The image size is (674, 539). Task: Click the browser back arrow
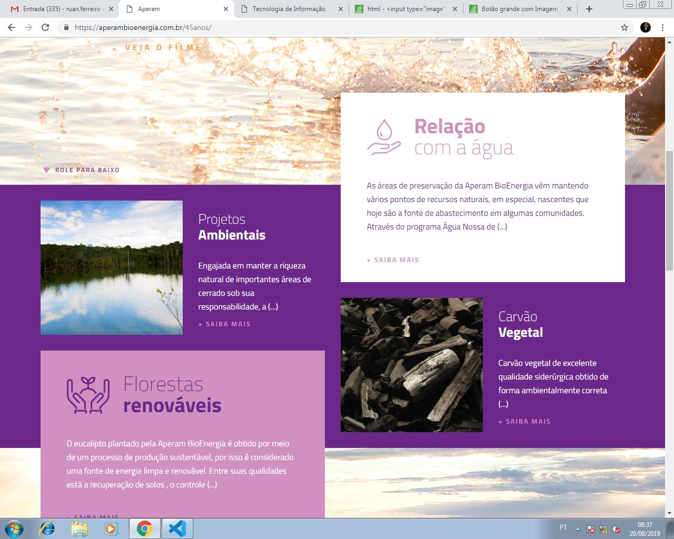coord(11,27)
